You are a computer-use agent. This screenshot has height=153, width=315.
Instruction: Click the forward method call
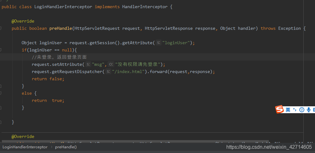(159, 71)
